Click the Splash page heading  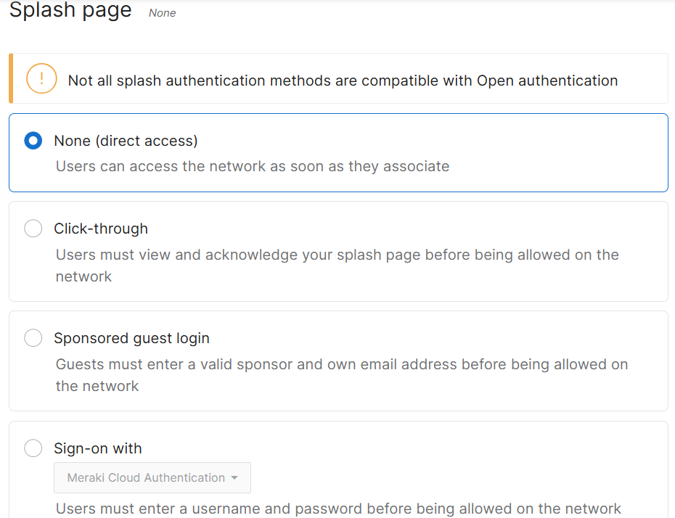click(x=70, y=9)
